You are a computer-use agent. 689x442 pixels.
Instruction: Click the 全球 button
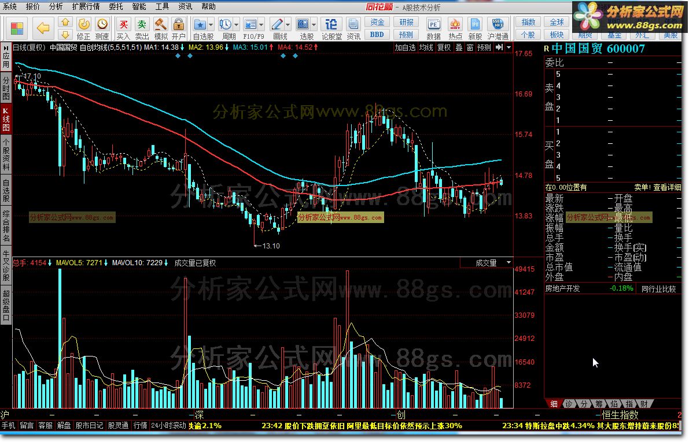[x=557, y=22]
